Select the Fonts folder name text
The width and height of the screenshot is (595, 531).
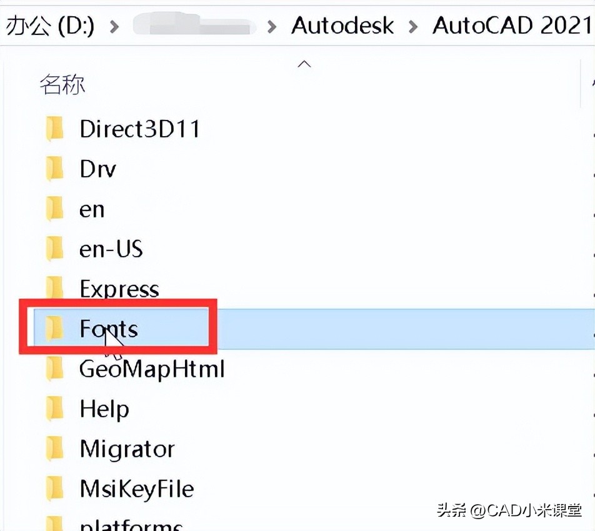coord(107,329)
